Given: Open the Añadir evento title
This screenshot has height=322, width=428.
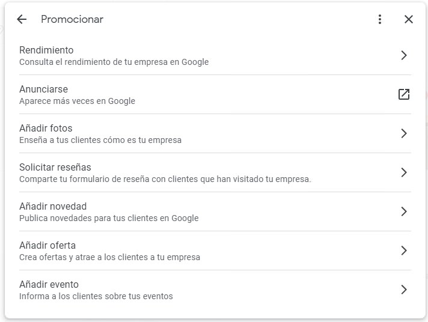Looking at the screenshot, I should [49, 284].
